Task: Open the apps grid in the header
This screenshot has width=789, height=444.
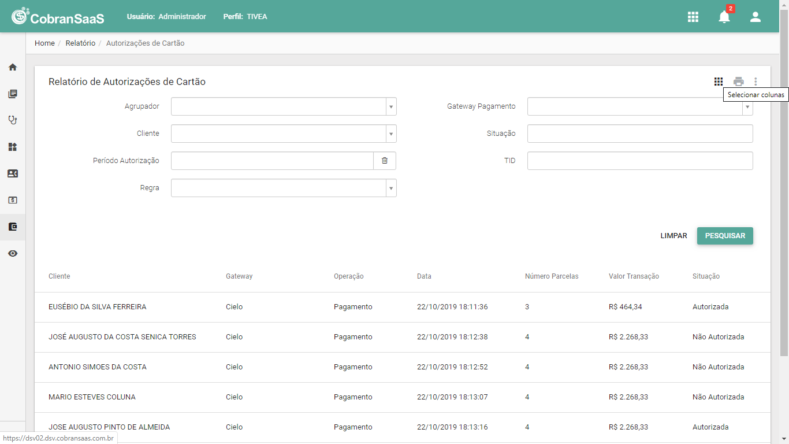Action: point(693,17)
